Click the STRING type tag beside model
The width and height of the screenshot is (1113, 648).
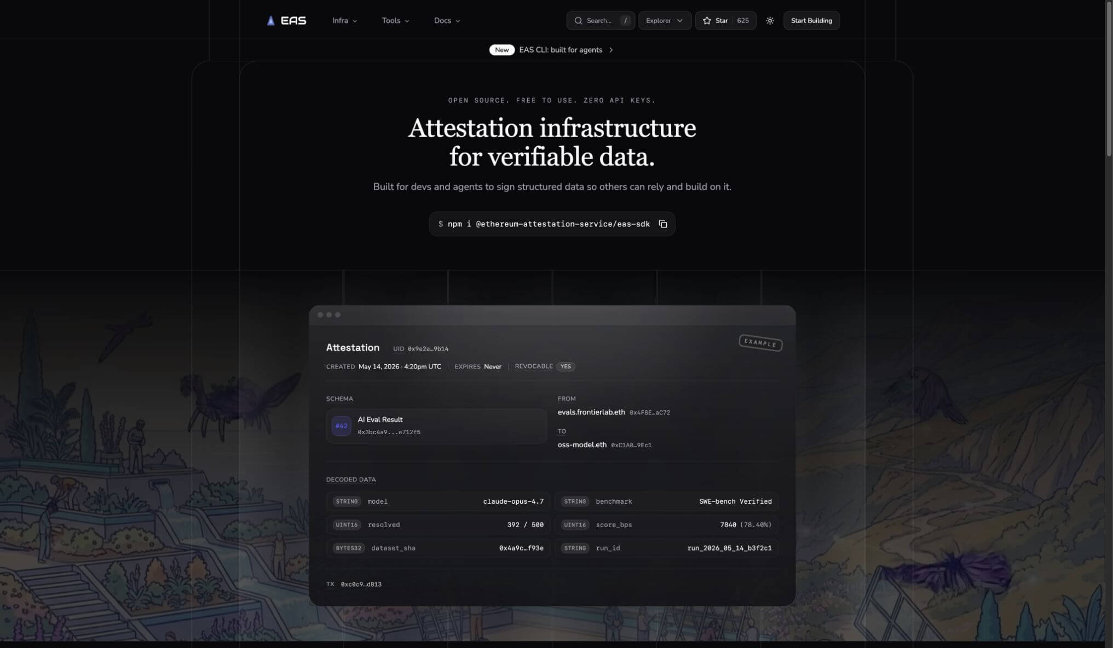point(347,501)
